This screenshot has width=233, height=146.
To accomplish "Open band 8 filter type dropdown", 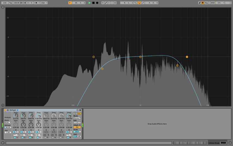I will [69, 135].
